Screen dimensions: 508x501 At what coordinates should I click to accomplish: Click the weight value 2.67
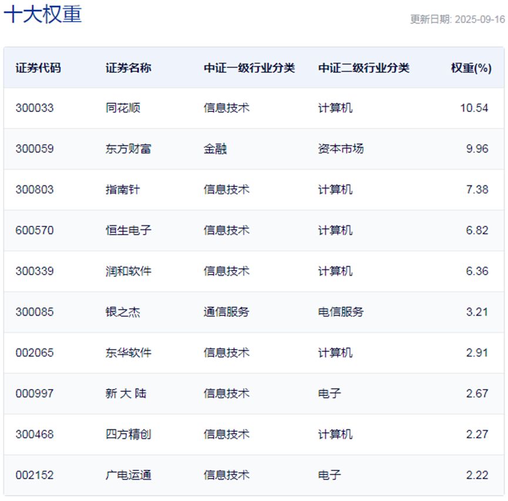[477, 393]
